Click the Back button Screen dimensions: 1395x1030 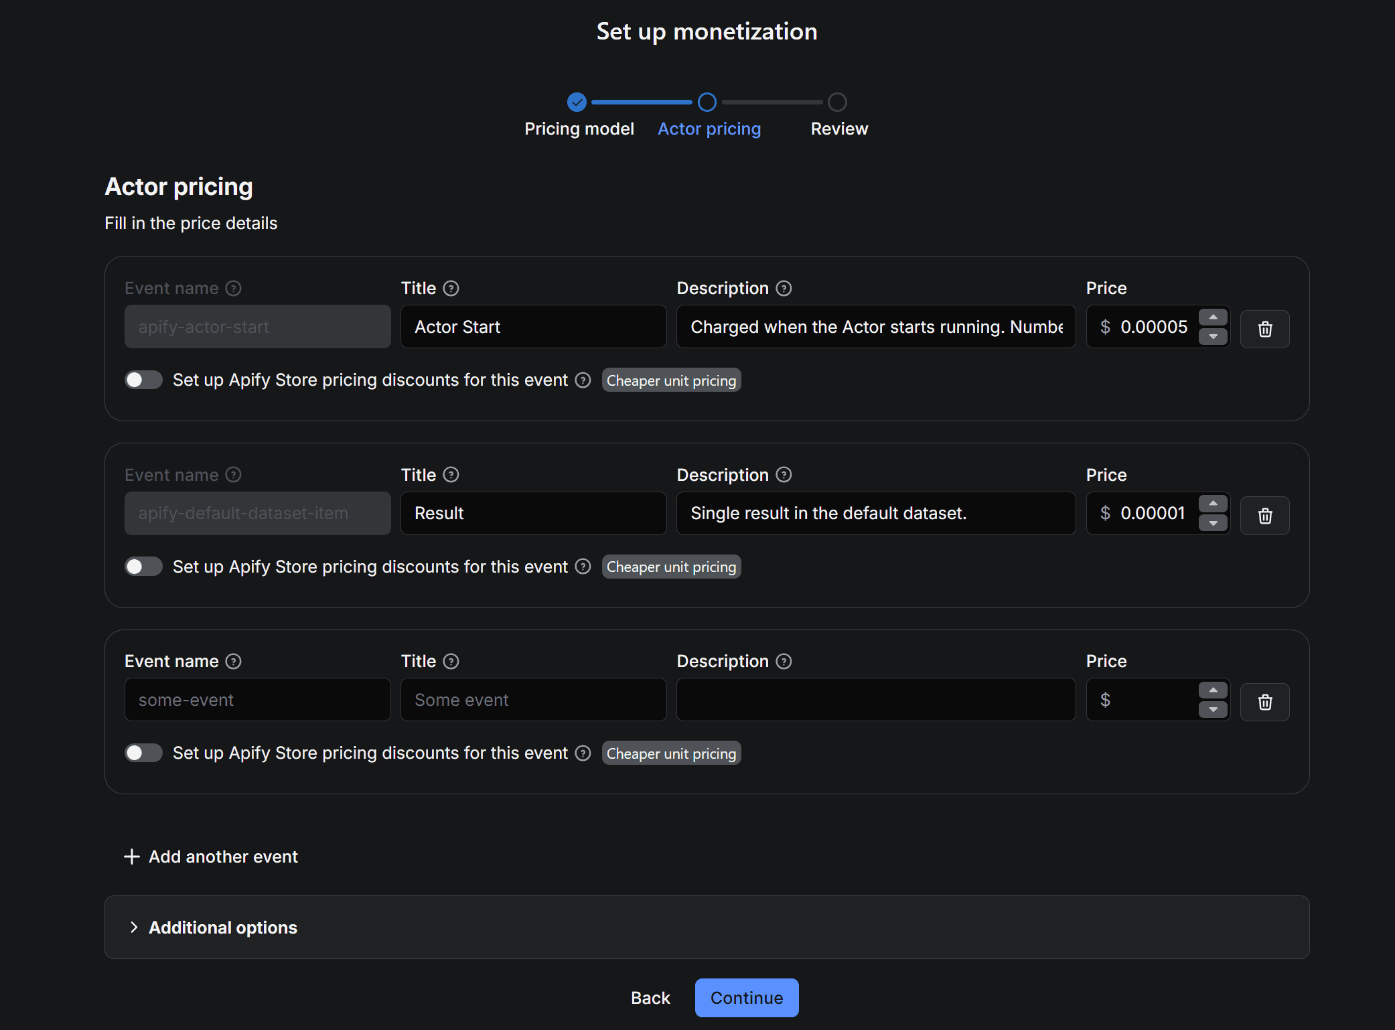[649, 998]
